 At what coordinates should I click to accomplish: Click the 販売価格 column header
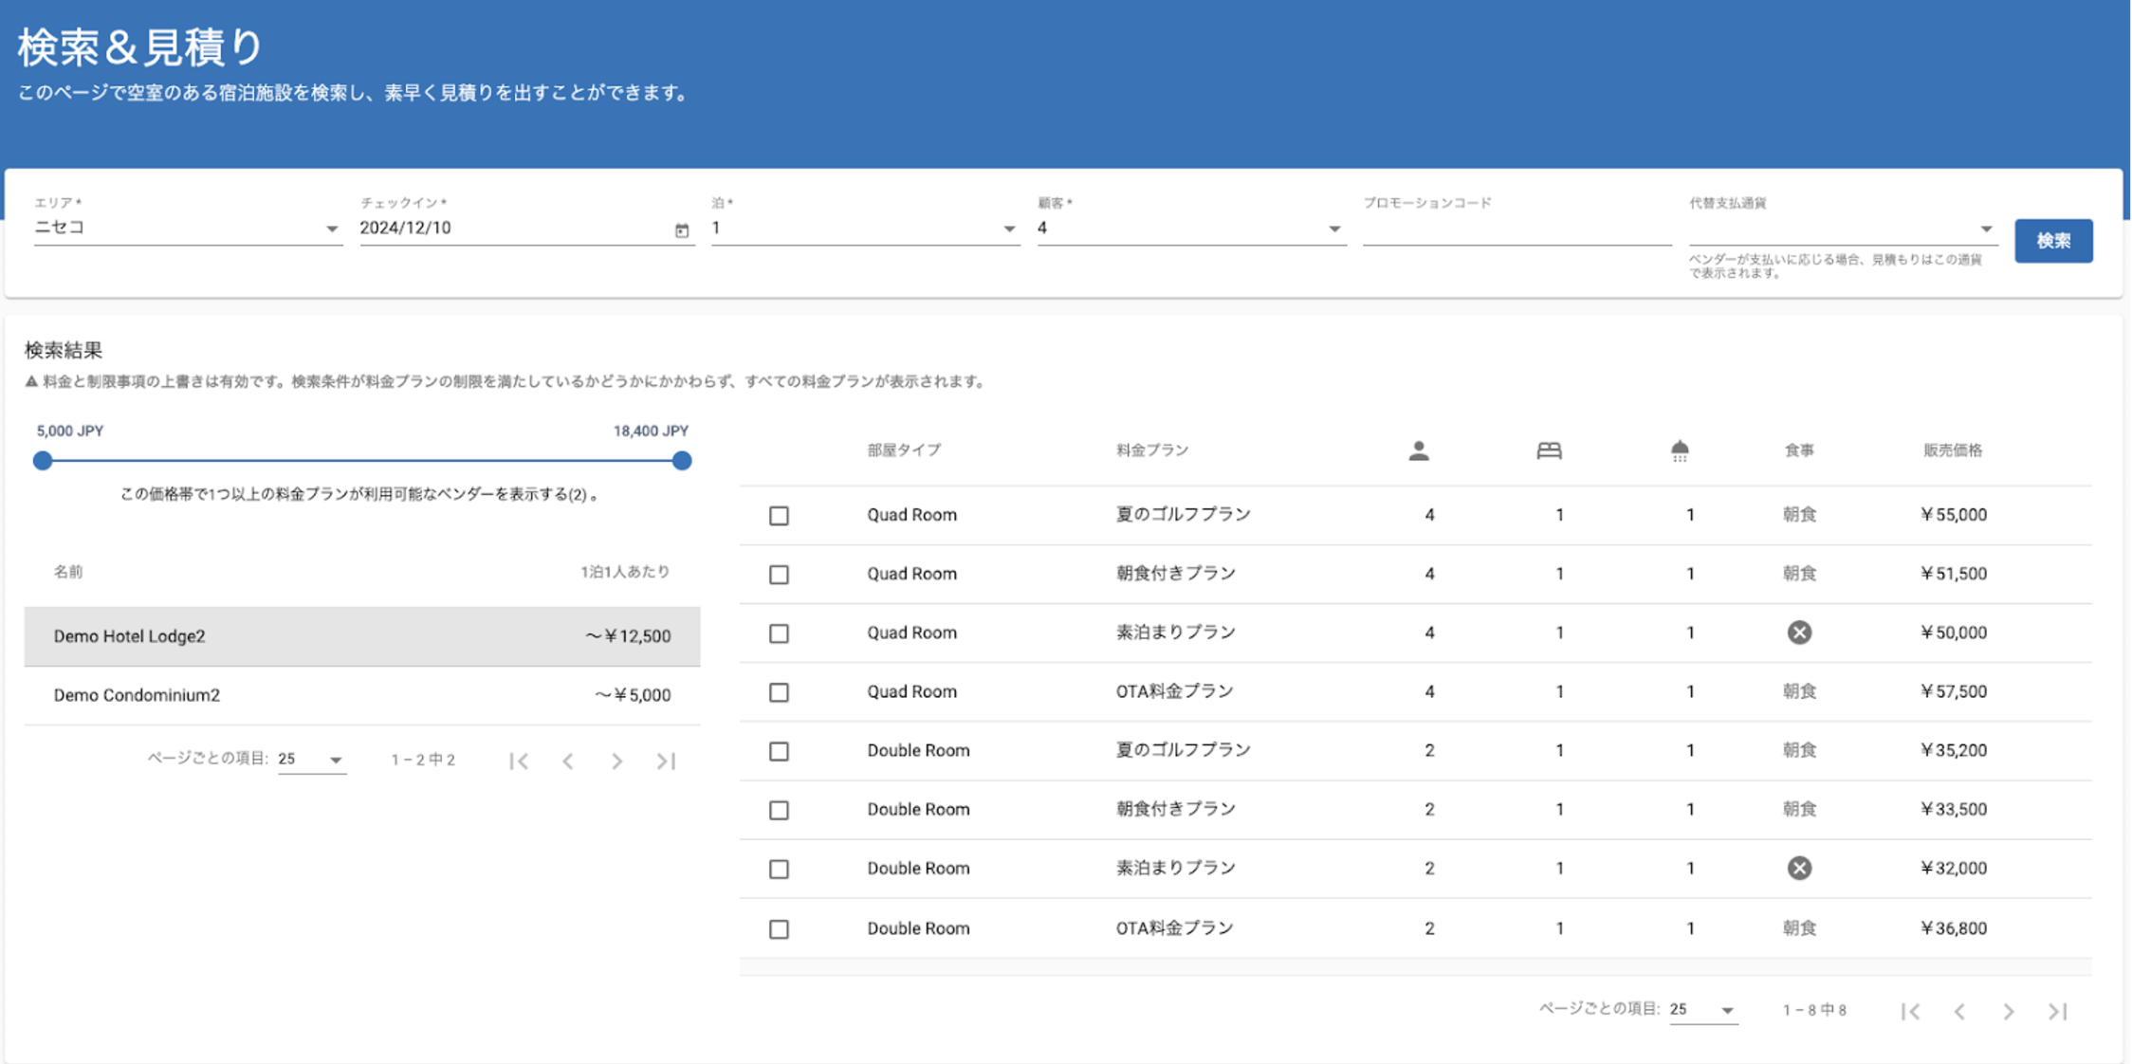click(x=1952, y=450)
